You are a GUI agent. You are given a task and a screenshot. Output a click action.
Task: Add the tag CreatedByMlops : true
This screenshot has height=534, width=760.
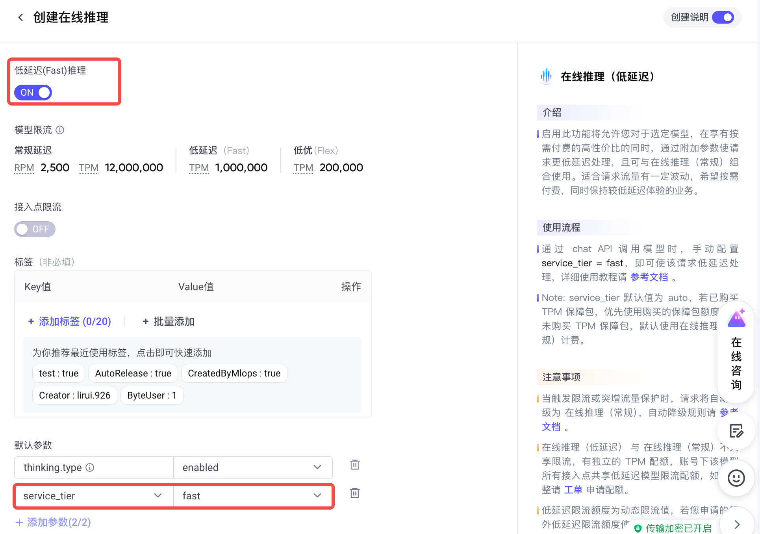234,373
